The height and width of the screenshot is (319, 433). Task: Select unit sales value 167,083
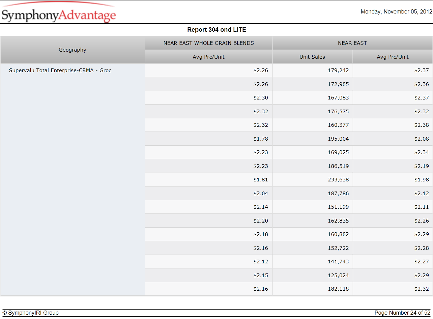click(338, 98)
